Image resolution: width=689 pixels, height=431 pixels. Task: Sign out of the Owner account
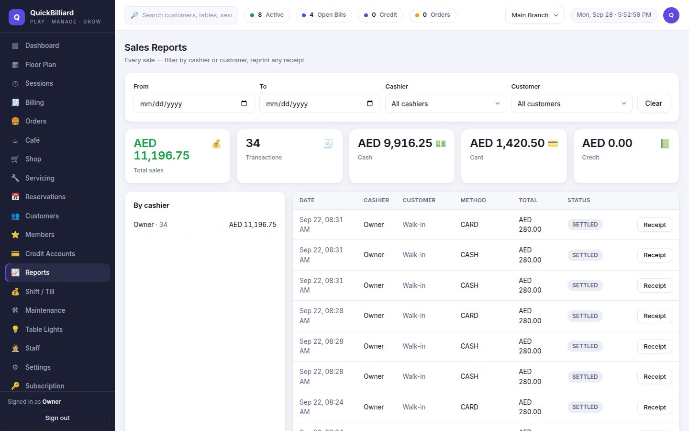click(57, 418)
